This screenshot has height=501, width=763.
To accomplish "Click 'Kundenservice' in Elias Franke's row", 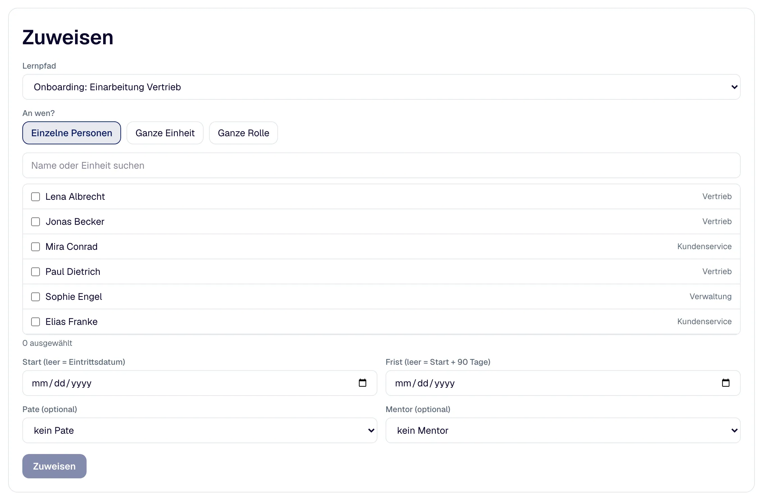I will (704, 321).
